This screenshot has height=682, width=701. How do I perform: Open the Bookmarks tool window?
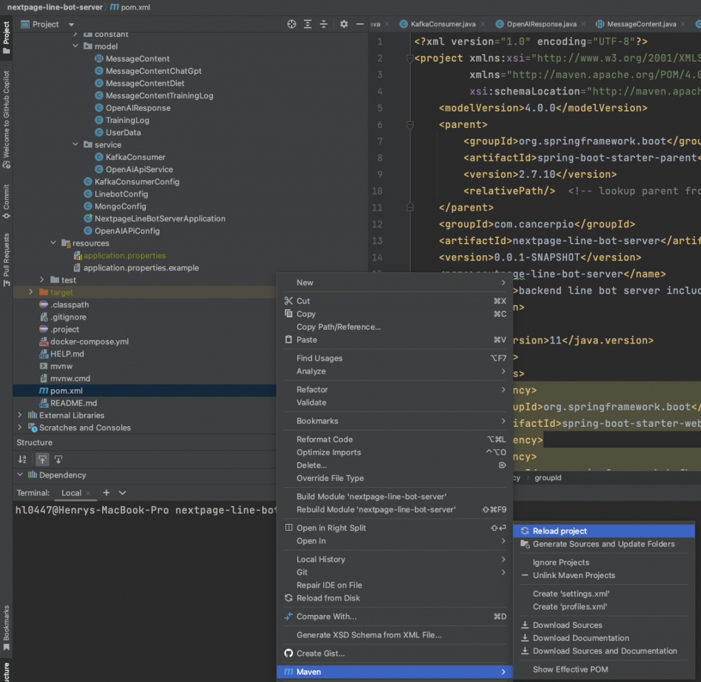[6, 627]
